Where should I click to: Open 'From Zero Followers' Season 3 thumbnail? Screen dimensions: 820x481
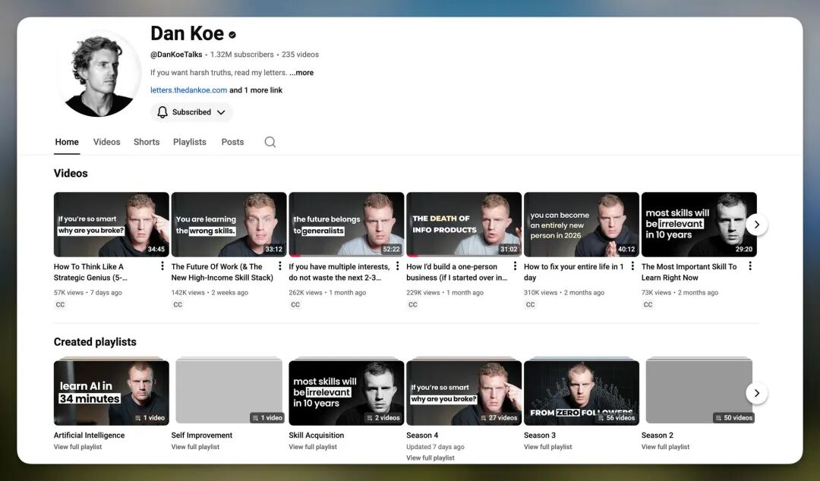[582, 393]
